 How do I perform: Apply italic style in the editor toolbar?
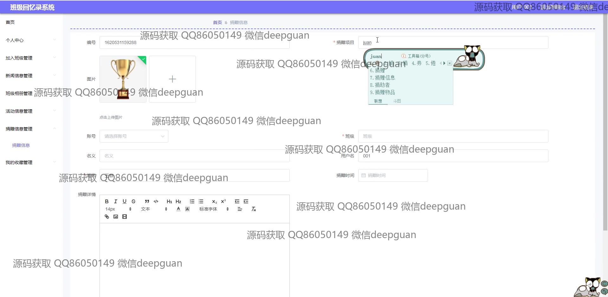pos(116,201)
